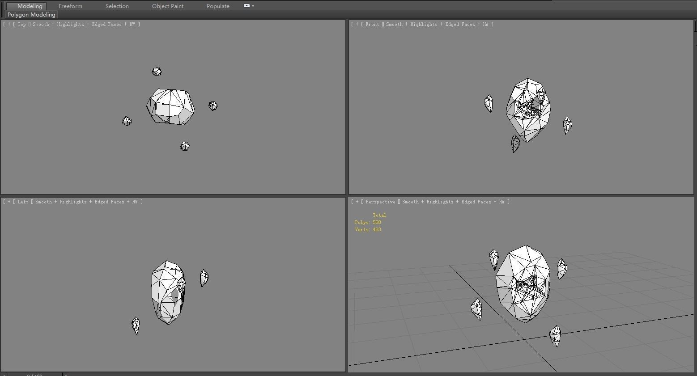
Task: Select the head mesh in Front viewport
Action: (528, 110)
